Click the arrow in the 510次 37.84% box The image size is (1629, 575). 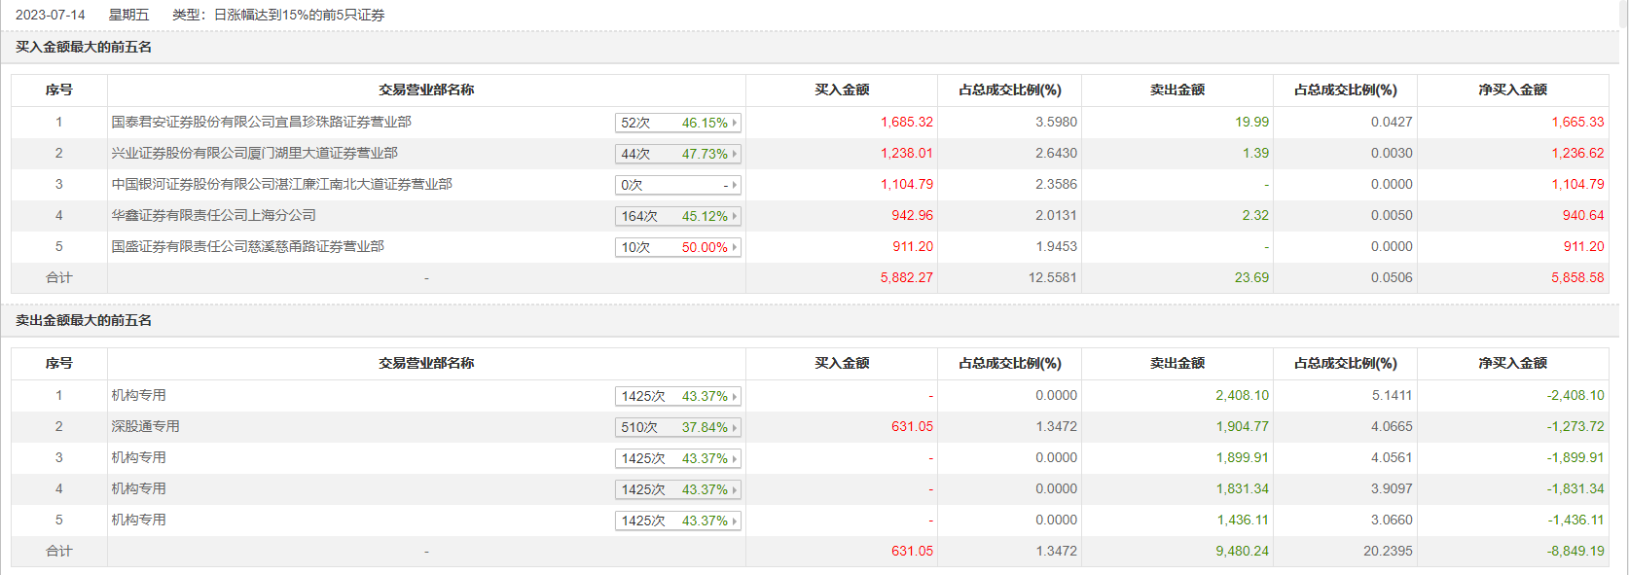click(734, 427)
